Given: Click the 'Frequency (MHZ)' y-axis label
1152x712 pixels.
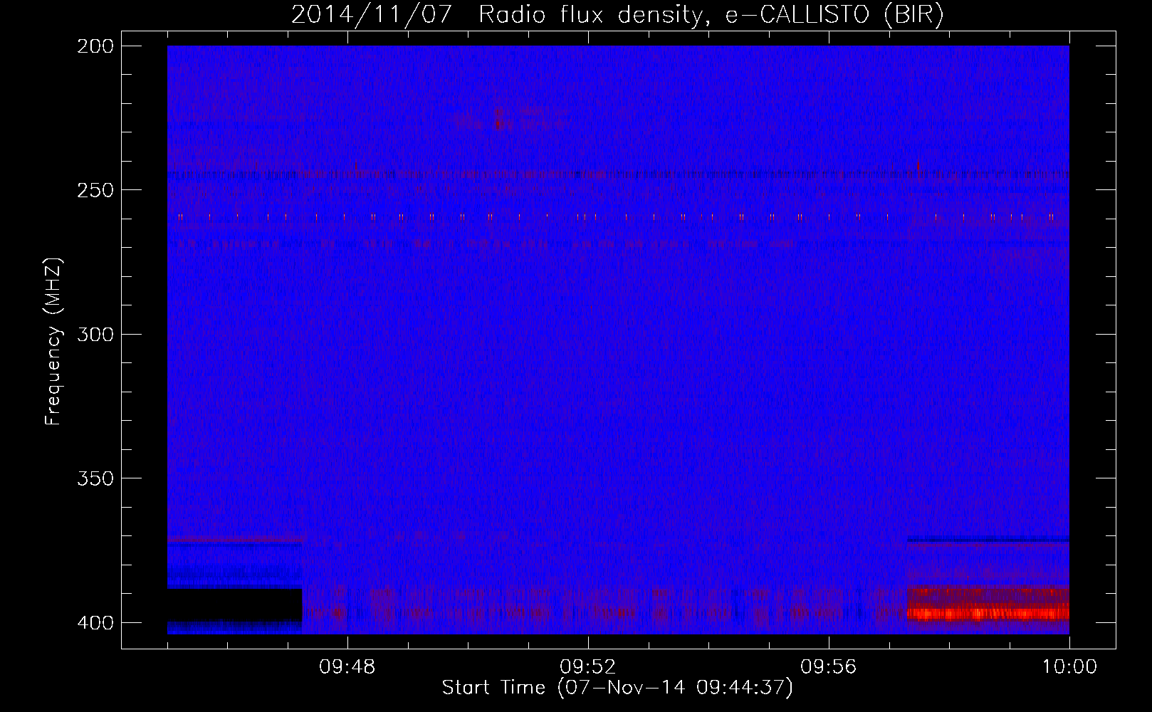Looking at the screenshot, I should (53, 342).
